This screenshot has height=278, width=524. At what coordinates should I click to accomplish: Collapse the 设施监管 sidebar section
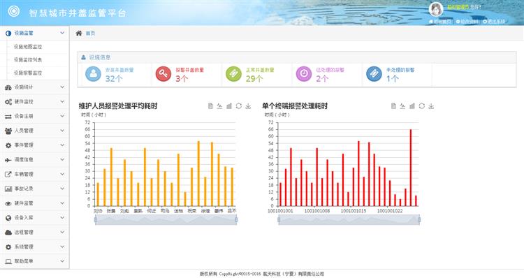[35, 33]
